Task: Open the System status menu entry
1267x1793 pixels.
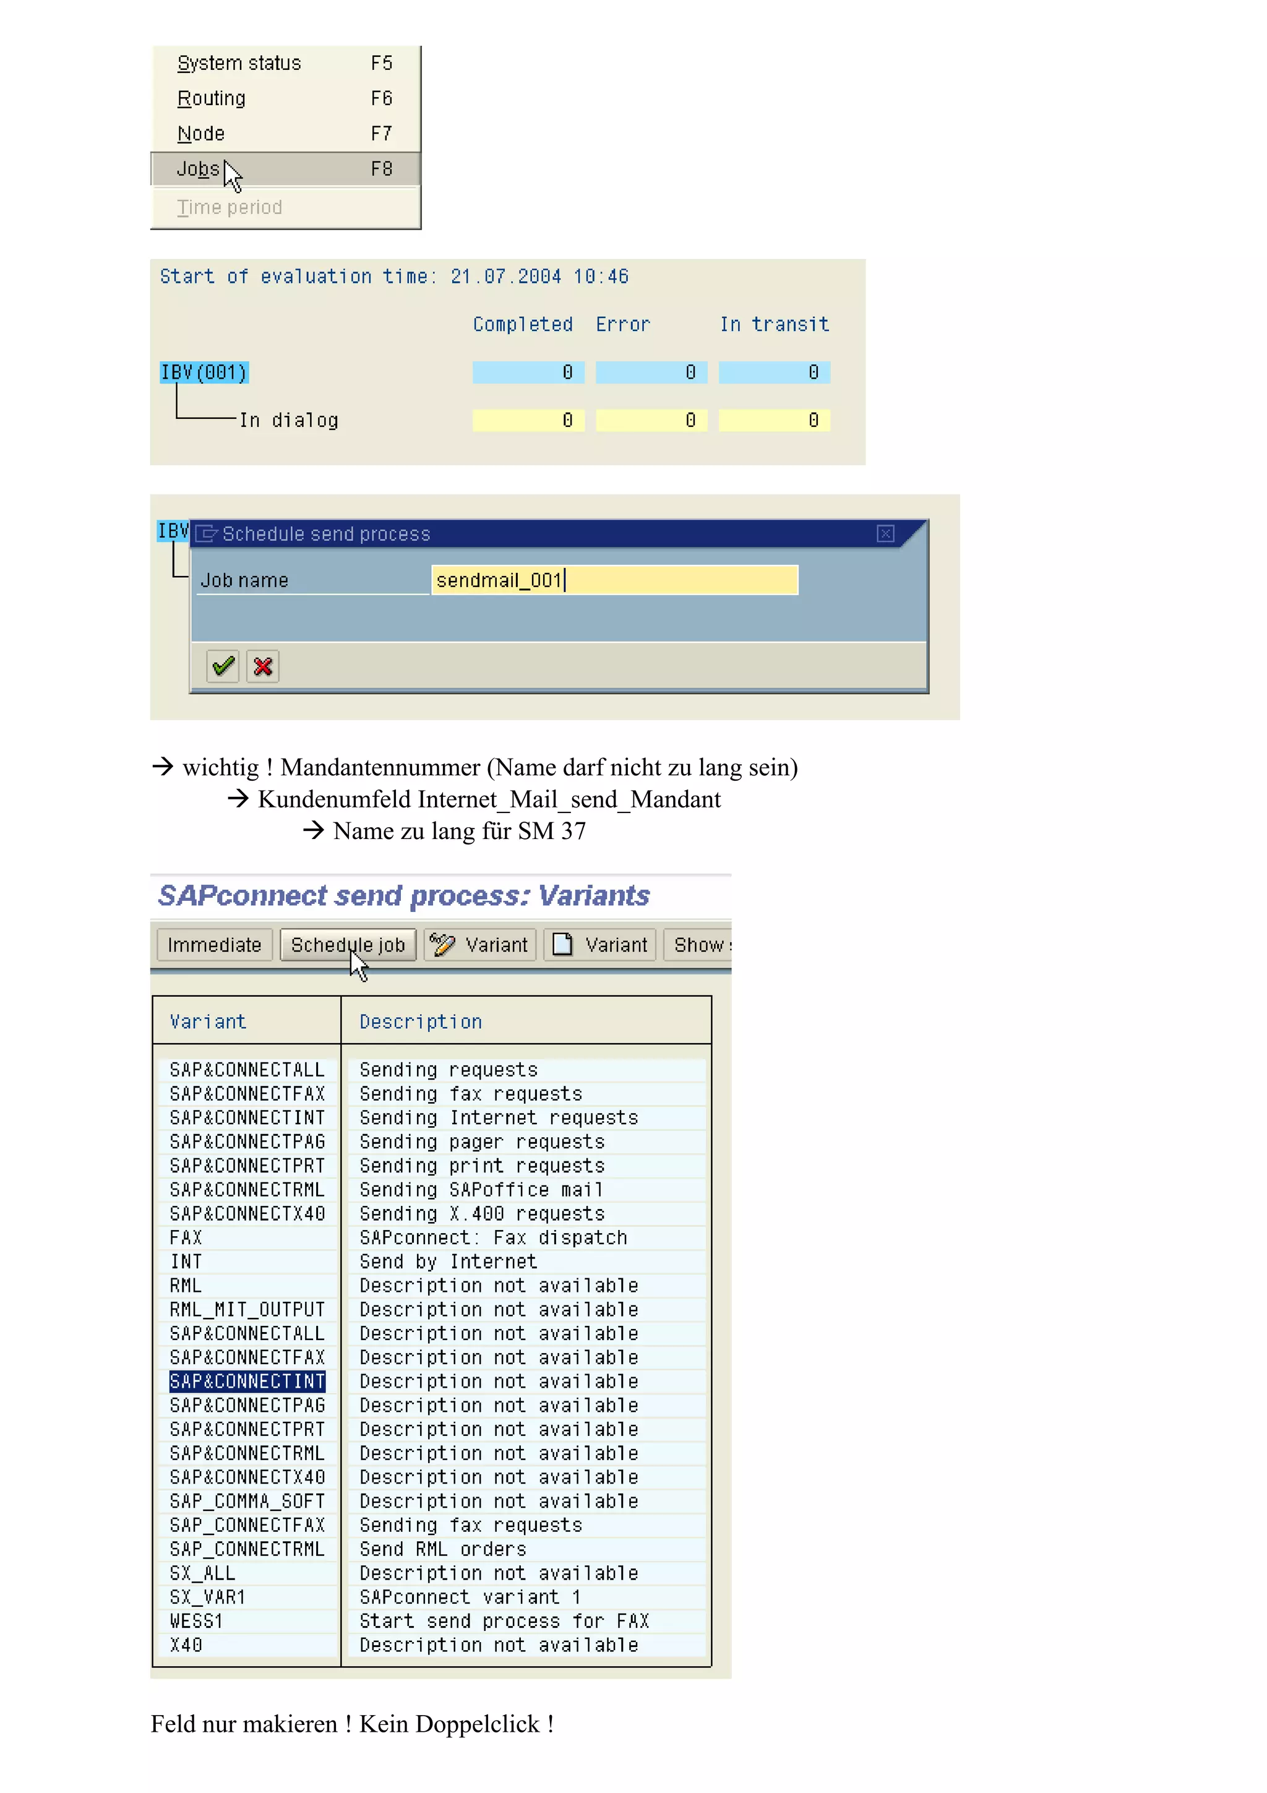Action: pos(286,63)
